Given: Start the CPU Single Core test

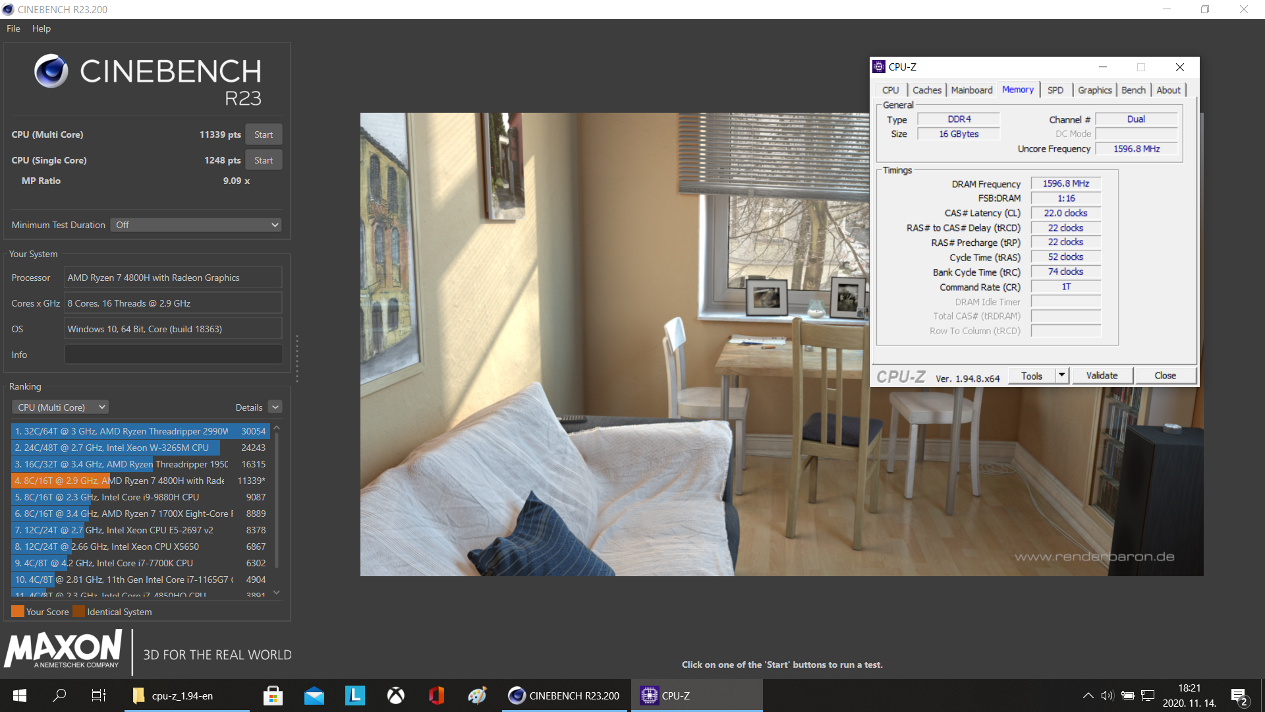Looking at the screenshot, I should tap(264, 160).
